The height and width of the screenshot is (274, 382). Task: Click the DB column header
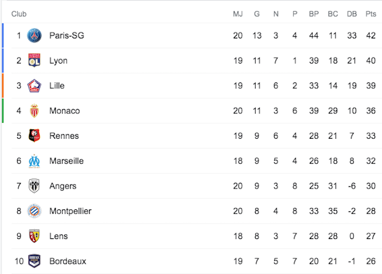click(x=352, y=14)
